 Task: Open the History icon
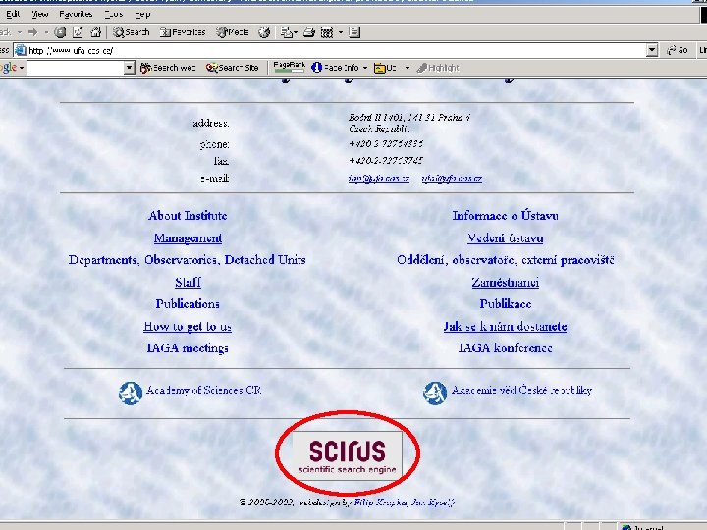point(264,32)
